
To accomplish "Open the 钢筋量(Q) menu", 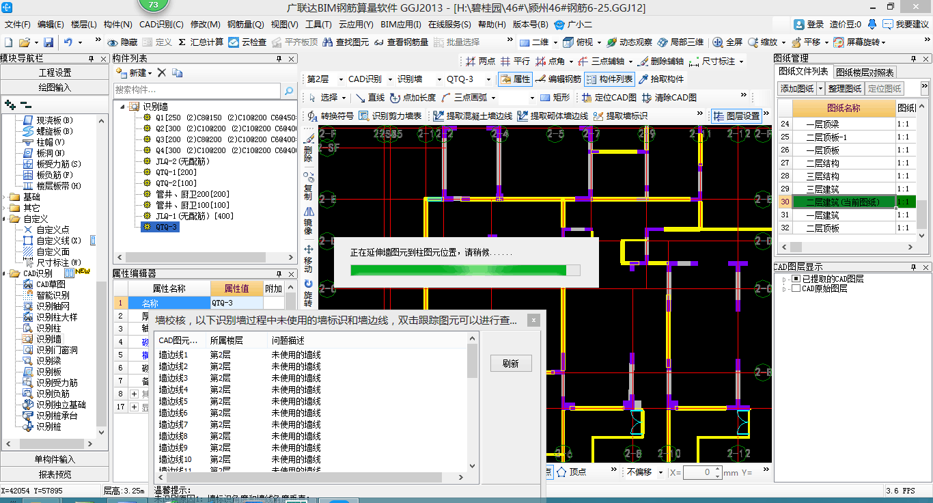I will pos(245,24).
